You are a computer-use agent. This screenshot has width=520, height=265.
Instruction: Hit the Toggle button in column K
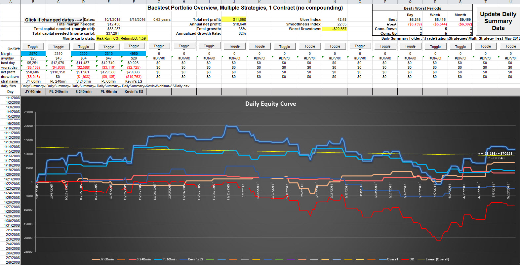point(260,46)
